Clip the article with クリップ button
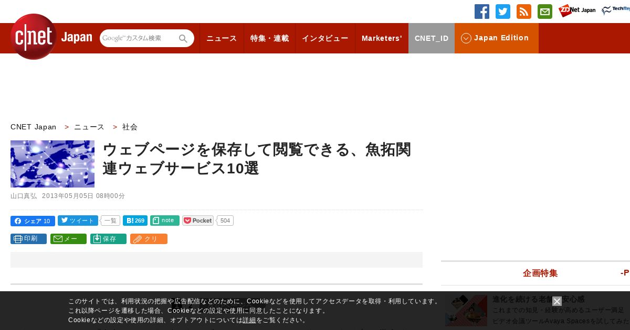This screenshot has width=630, height=330. 149,239
